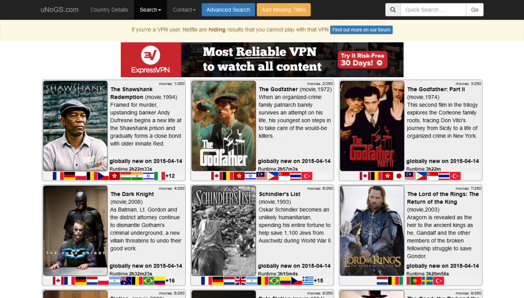Click The Shawshank Redemption poster thumbnail
This screenshot has width=524, height=298.
(75, 126)
